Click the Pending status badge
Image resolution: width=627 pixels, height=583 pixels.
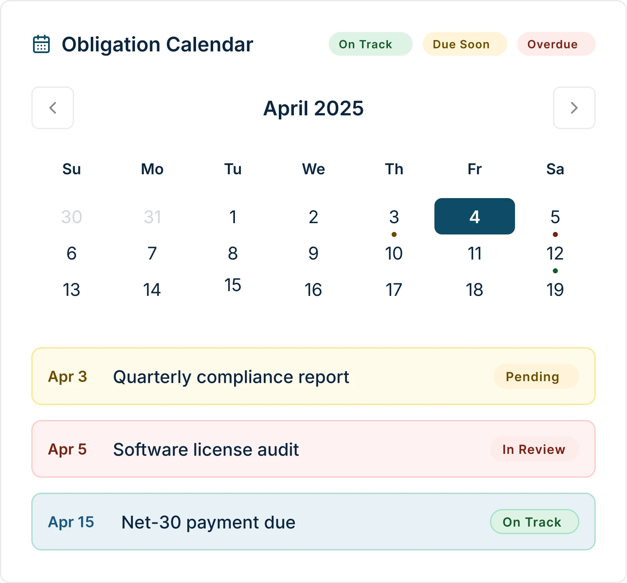(536, 376)
